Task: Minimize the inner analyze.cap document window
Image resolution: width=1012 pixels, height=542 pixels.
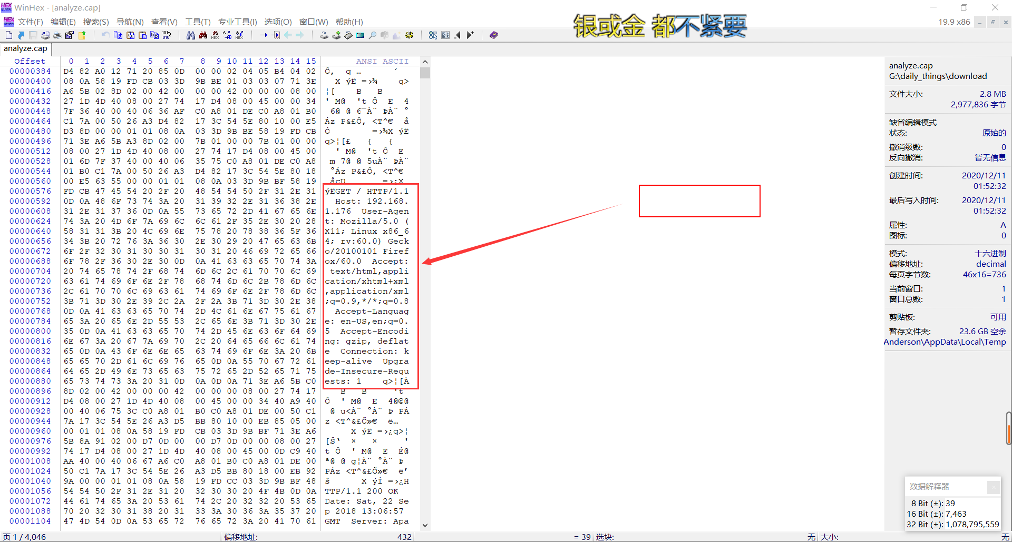Action: tap(980, 22)
